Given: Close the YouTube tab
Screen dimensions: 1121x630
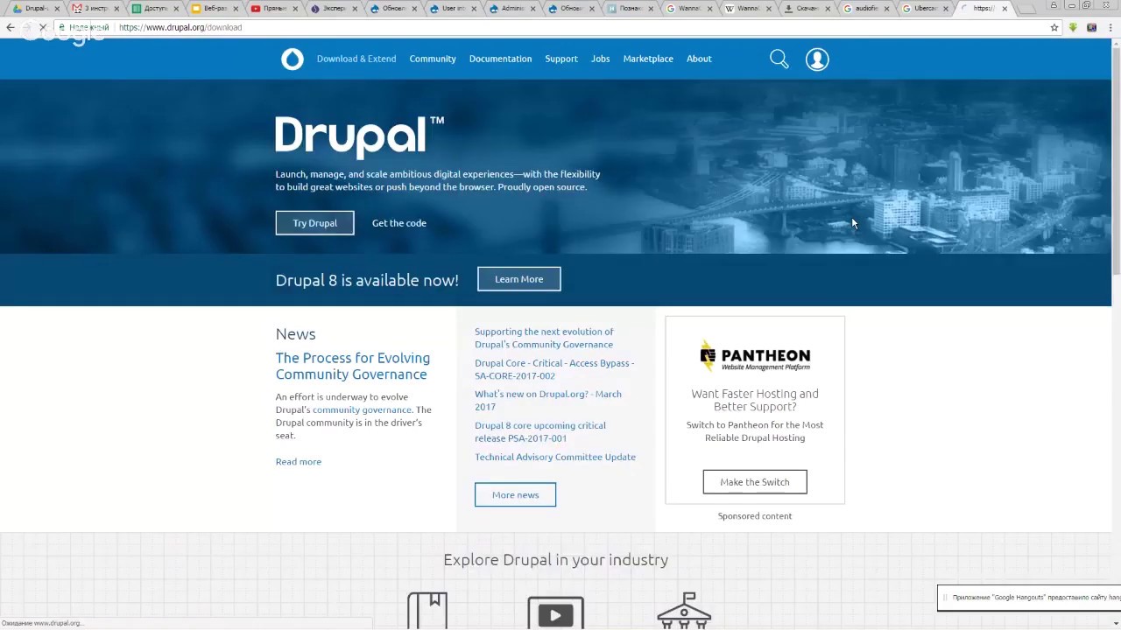Looking at the screenshot, I should point(295,9).
